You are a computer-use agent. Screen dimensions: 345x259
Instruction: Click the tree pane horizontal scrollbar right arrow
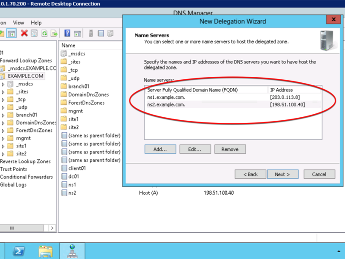(x=52, y=228)
